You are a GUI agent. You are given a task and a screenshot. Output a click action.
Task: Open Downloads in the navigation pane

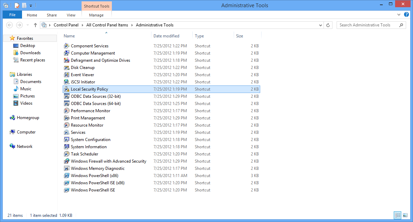(x=30, y=53)
